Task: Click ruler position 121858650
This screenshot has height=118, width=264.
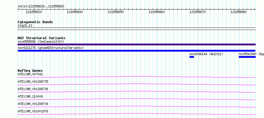Action: [116, 12]
